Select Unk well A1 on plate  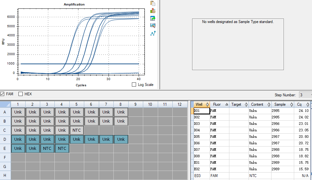[18, 112]
